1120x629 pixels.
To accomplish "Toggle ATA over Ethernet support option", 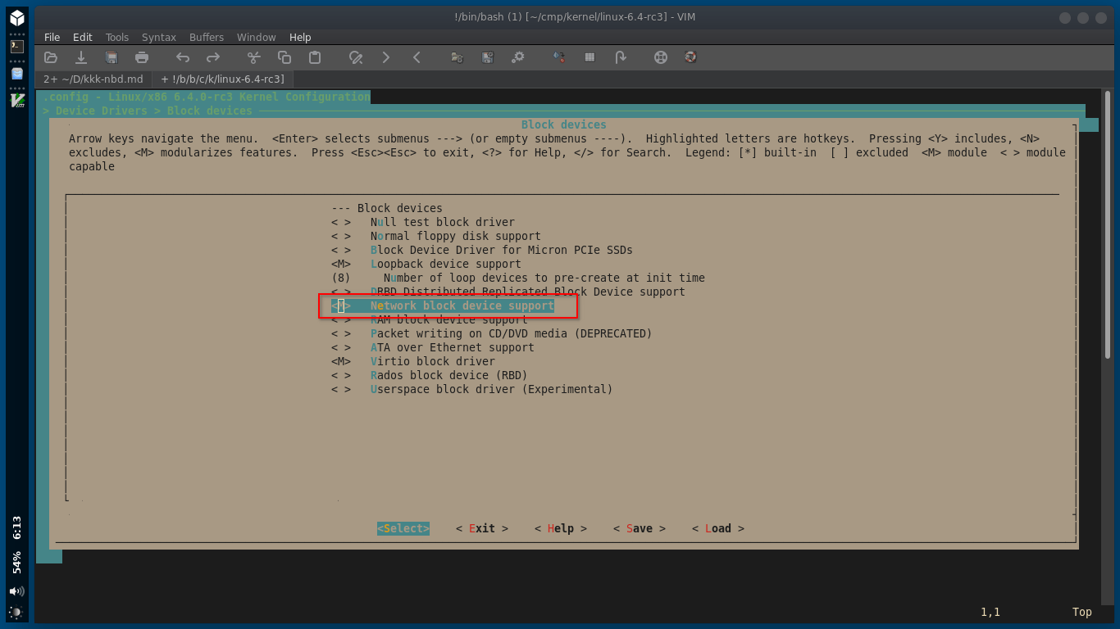I will (x=433, y=347).
